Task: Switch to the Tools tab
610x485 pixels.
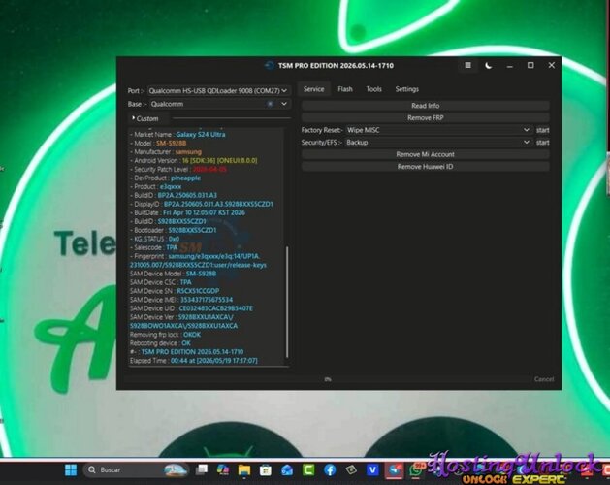Action: 373,89
